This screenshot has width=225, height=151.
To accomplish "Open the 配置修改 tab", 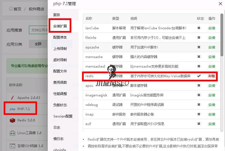I will point(60,37).
